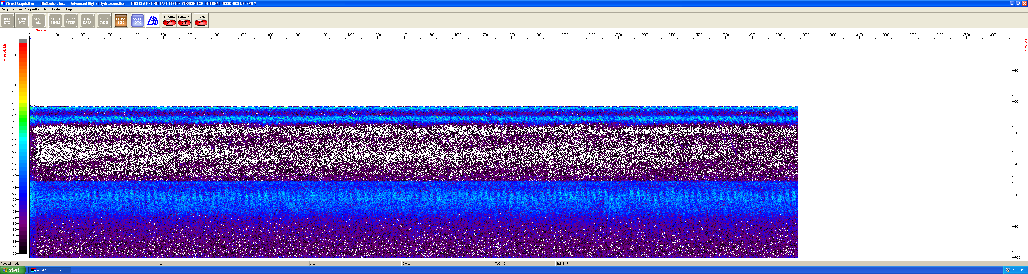Open the View menu
This screenshot has height=274, width=1028.
tap(46, 9)
